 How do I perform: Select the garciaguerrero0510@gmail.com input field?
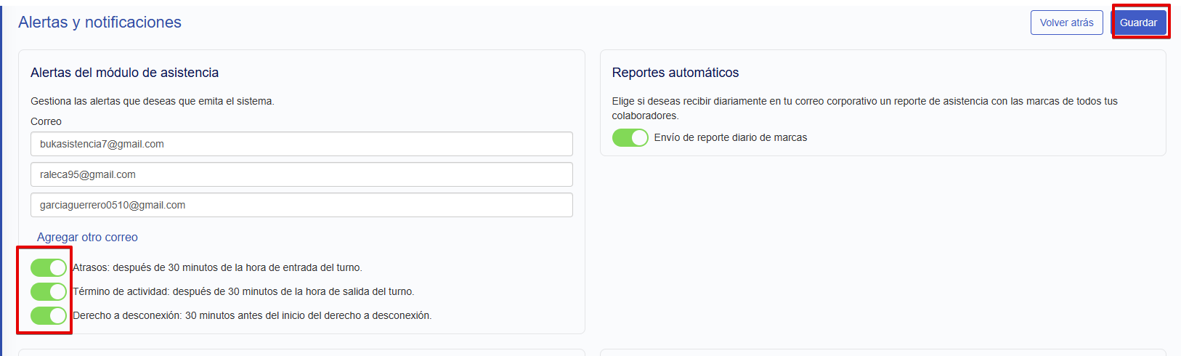(301, 205)
